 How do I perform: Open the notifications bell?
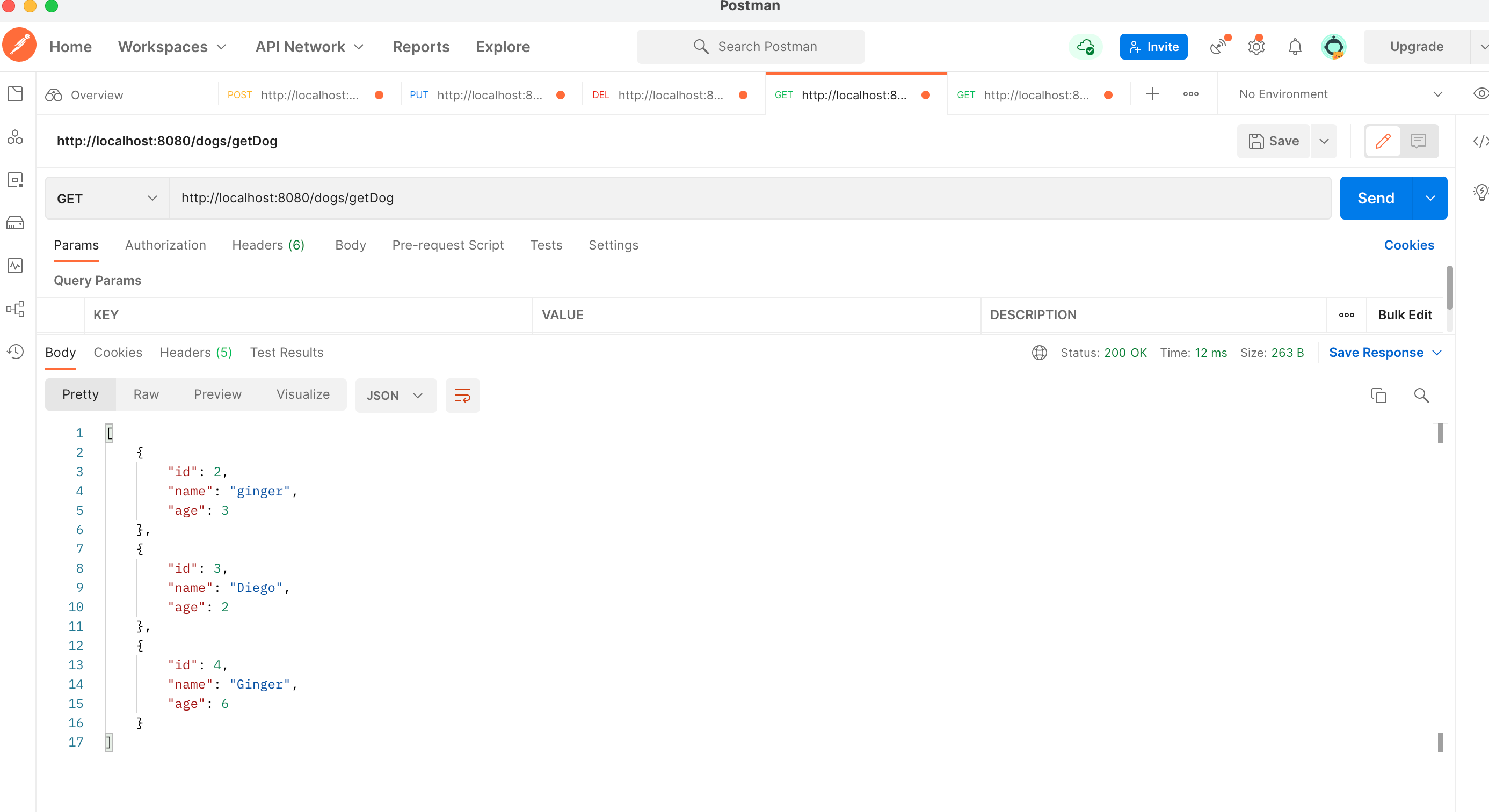tap(1295, 46)
